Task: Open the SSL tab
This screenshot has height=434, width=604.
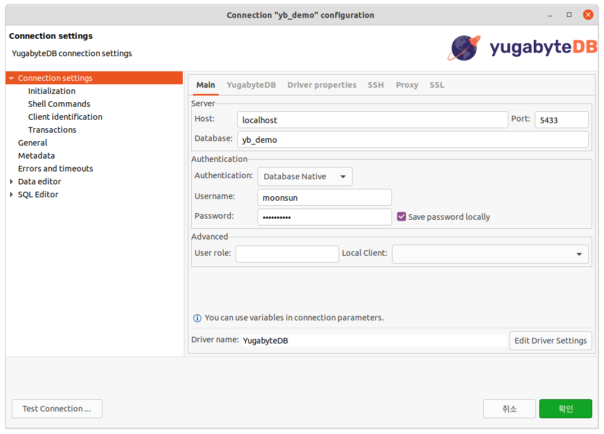Action: (437, 85)
